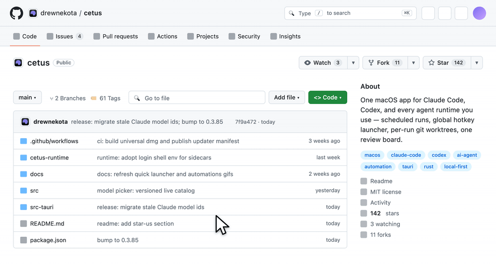Expand the Fork options arrow
The image size is (496, 264).
414,63
